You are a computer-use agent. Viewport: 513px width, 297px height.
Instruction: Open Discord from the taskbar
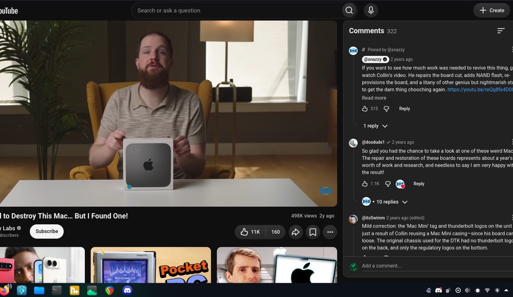click(127, 290)
